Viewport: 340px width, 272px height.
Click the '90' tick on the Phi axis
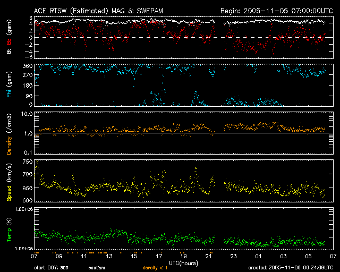29,96
